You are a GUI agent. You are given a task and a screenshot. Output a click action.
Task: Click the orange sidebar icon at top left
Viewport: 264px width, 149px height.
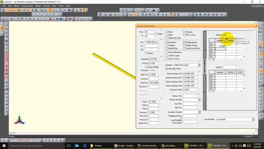[x=2, y=28]
